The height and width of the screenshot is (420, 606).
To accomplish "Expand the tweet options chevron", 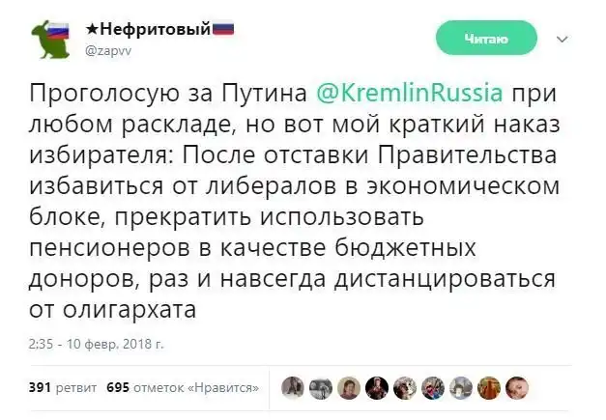I will [562, 40].
